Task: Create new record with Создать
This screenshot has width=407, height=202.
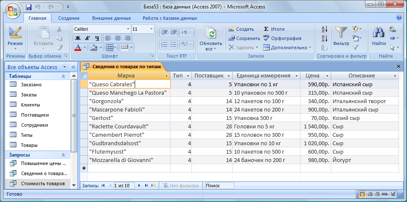Action: tap(241, 29)
